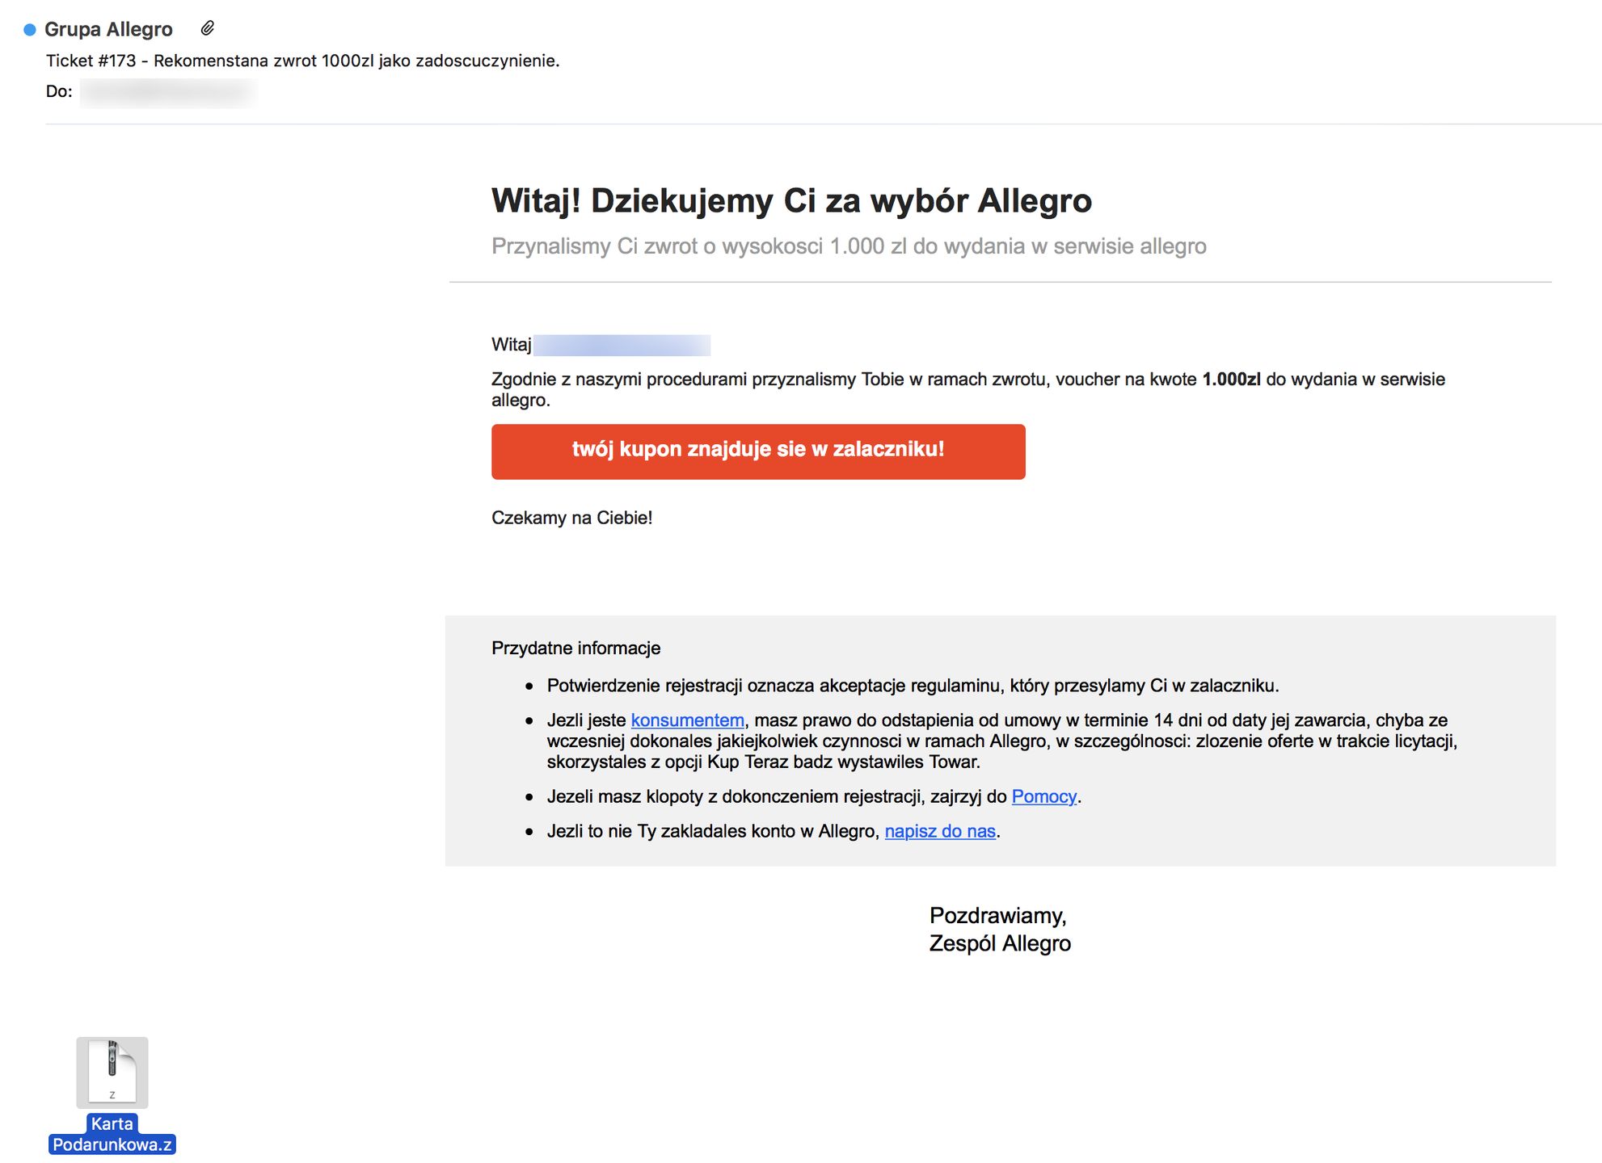Click the 'Czekamy na Ciebie!' text
This screenshot has width=1602, height=1163.
point(571,518)
